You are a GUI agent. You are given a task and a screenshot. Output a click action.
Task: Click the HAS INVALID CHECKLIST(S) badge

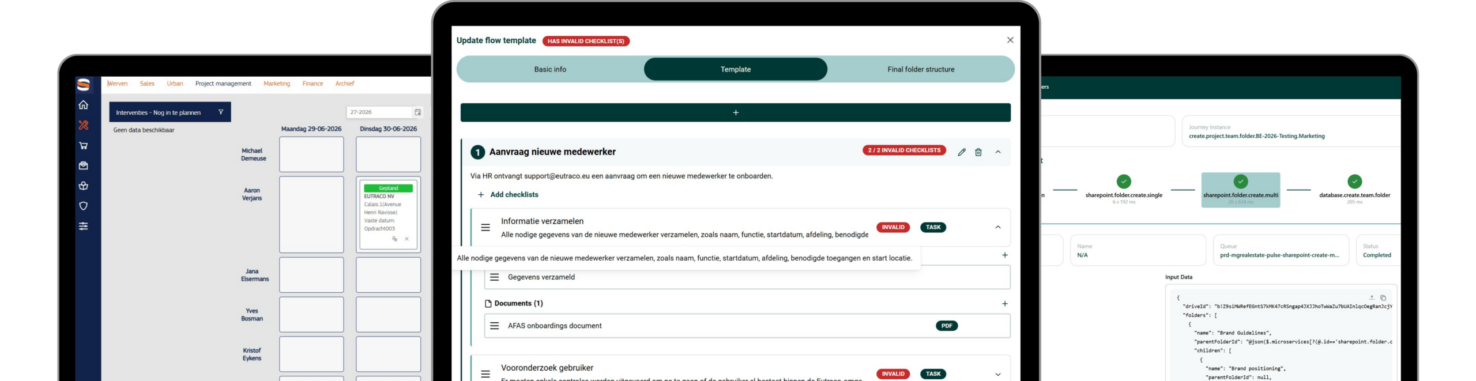pos(586,41)
